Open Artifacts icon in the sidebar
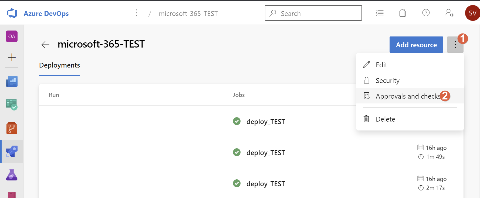 (x=12, y=195)
